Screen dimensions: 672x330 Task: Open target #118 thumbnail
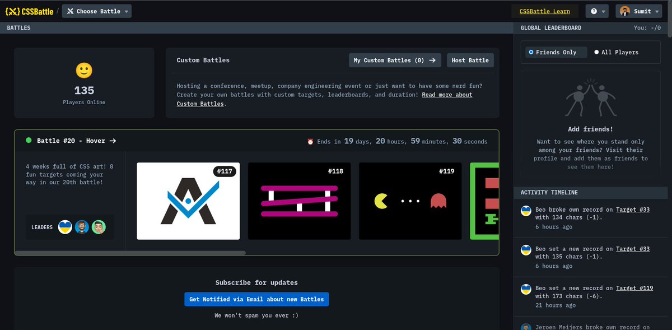click(300, 201)
